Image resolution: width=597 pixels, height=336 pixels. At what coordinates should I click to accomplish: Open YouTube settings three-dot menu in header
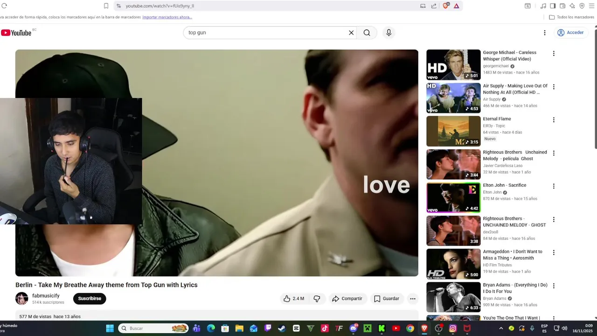[x=544, y=33]
